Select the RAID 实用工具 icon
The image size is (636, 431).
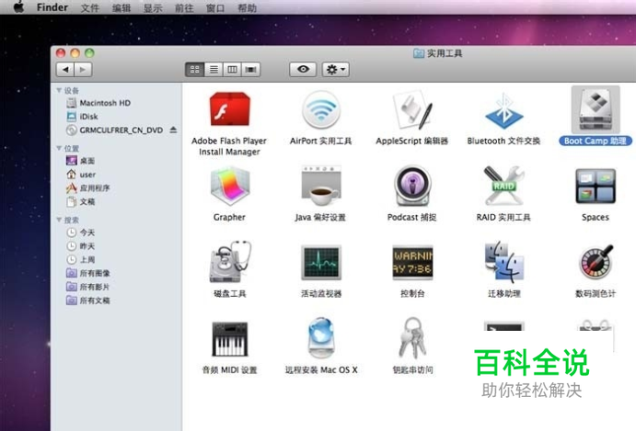(503, 186)
